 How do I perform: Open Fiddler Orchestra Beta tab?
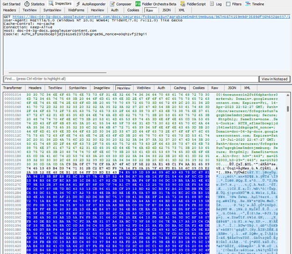(x=159, y=4)
